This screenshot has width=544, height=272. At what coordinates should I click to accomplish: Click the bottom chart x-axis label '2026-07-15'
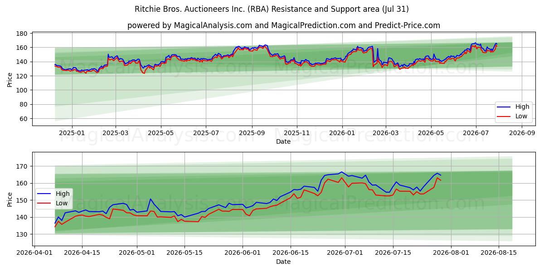393,254
